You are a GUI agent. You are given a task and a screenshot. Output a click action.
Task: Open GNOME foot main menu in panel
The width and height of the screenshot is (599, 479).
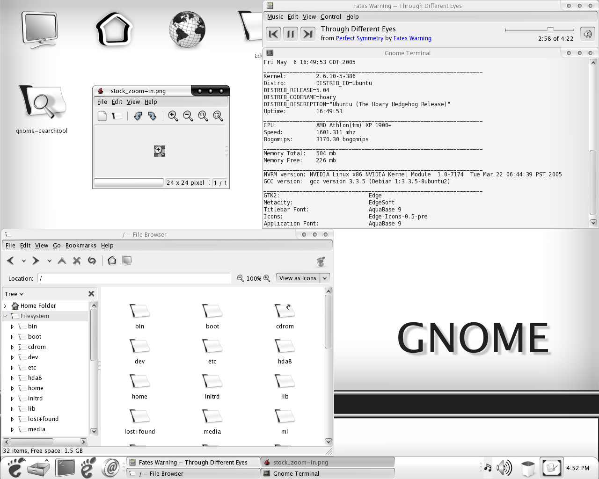click(x=14, y=467)
